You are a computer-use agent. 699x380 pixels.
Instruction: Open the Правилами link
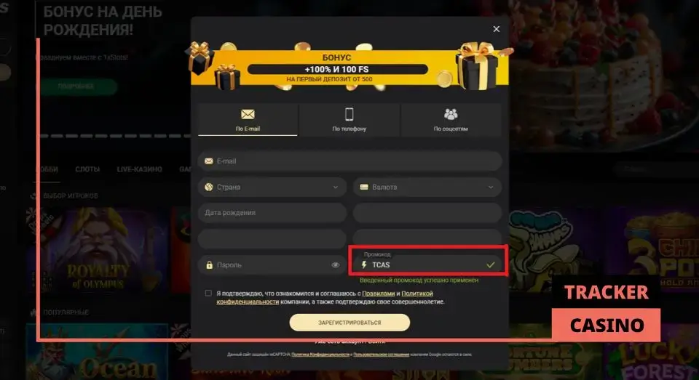[378, 294]
